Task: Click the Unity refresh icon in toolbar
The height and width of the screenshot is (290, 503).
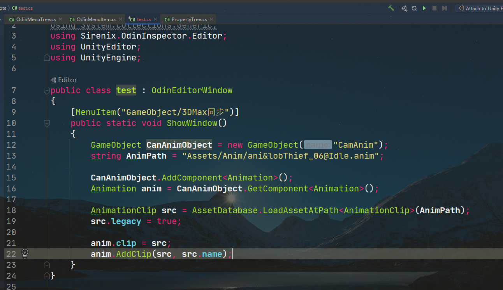Action: click(414, 8)
